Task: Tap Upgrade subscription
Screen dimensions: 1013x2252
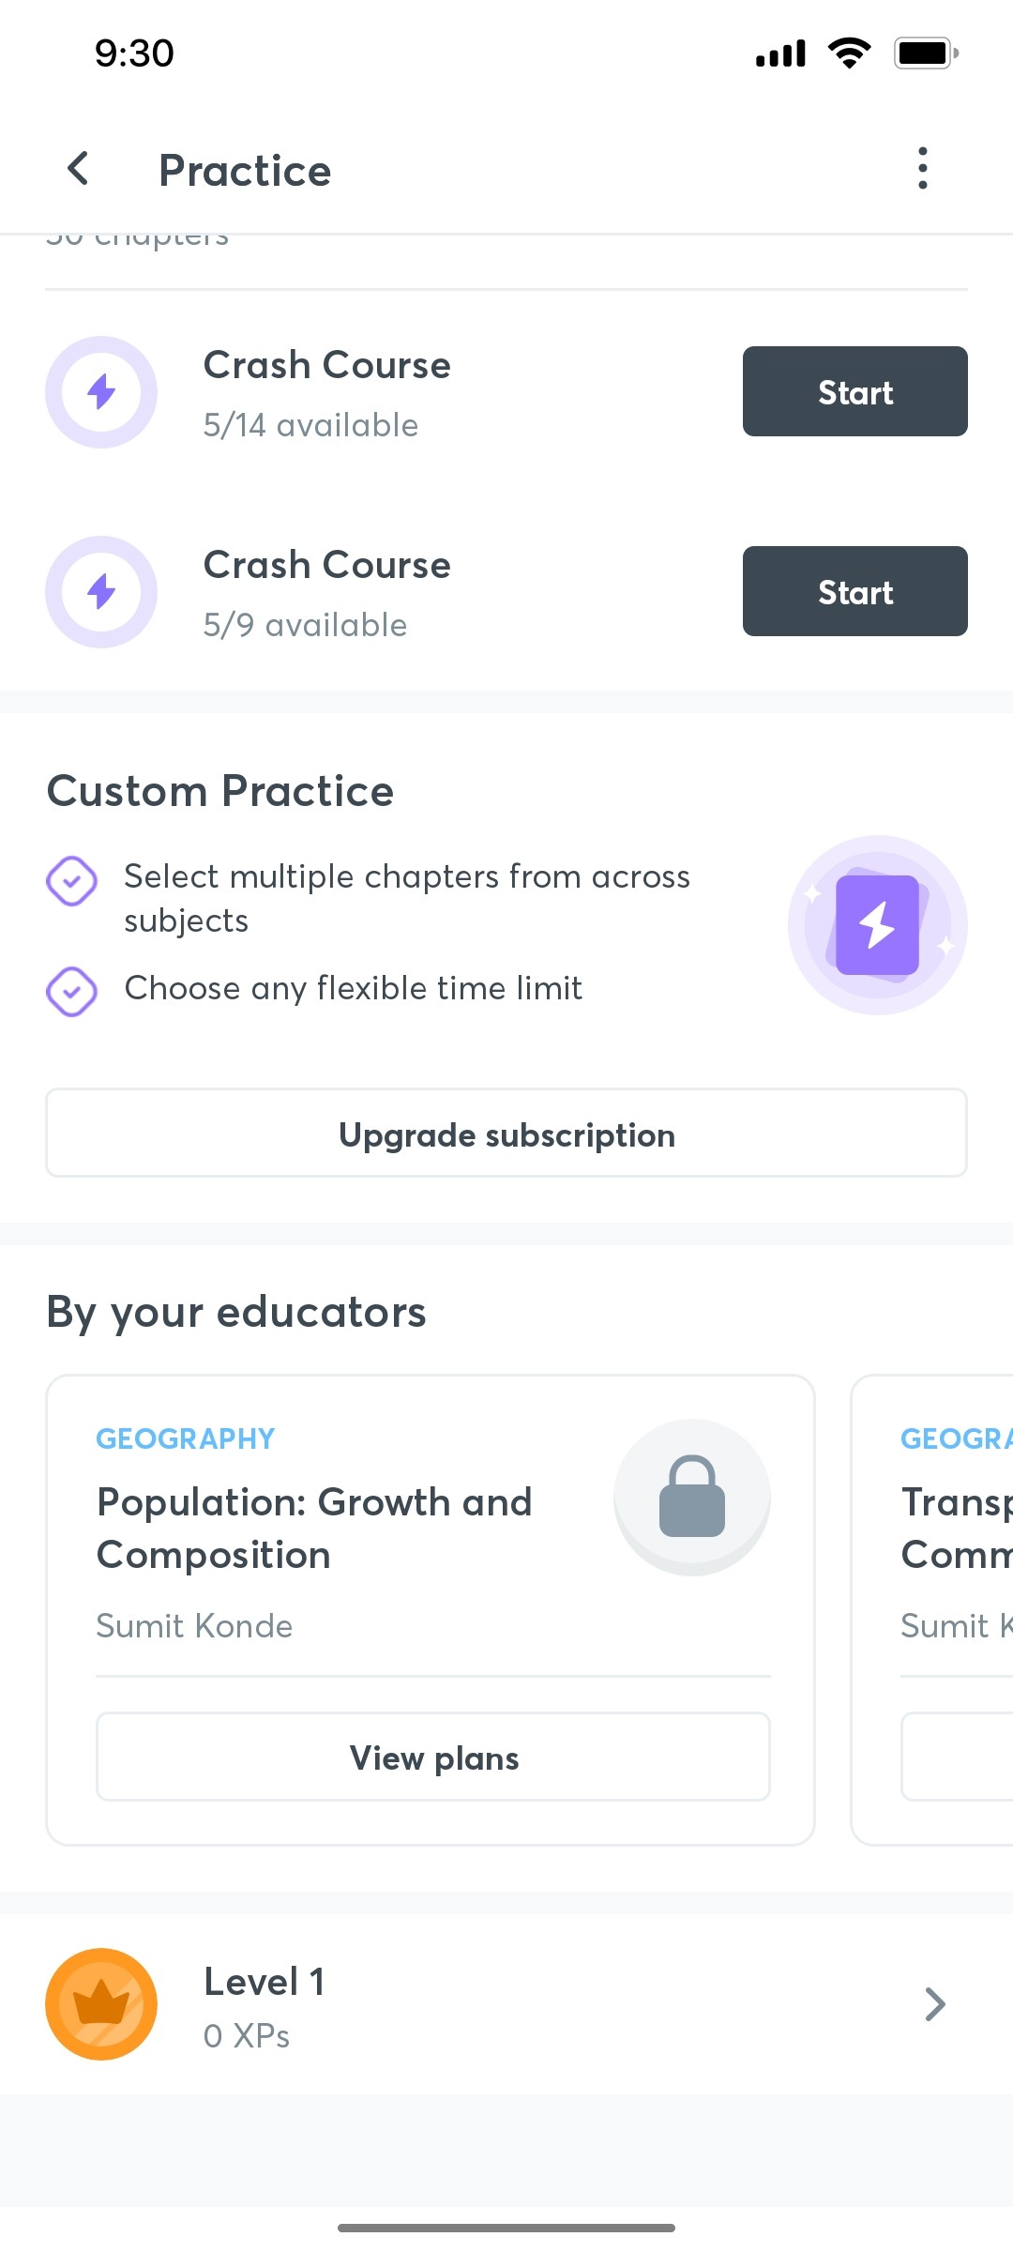Action: [x=506, y=1133]
